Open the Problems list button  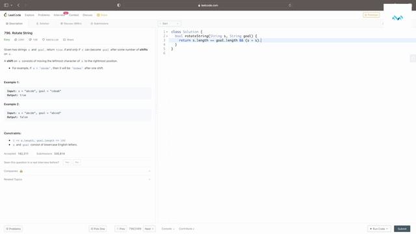point(13,229)
